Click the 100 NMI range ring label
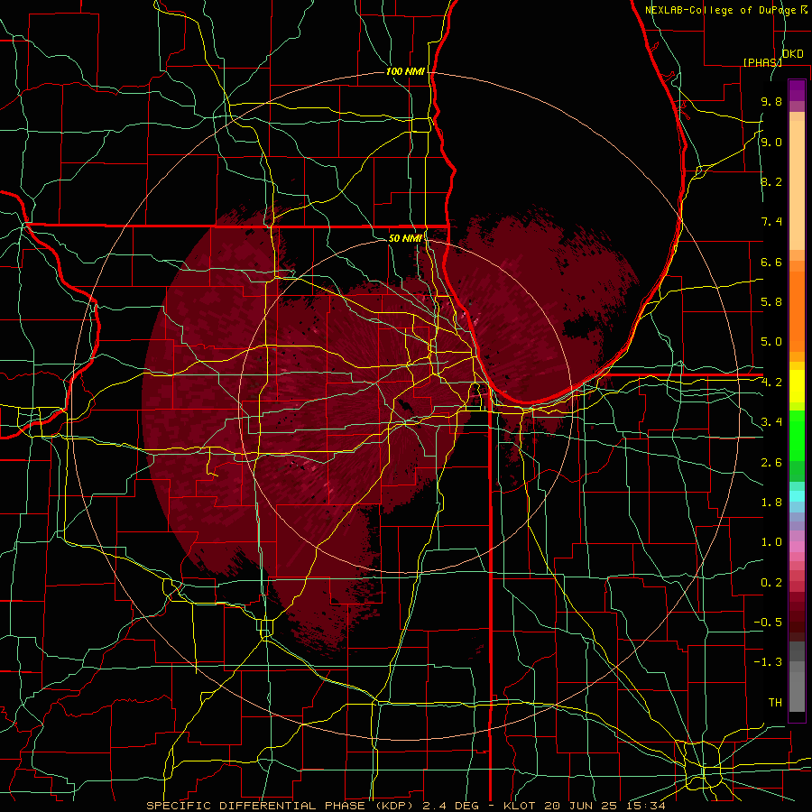This screenshot has width=812, height=812. (x=405, y=71)
